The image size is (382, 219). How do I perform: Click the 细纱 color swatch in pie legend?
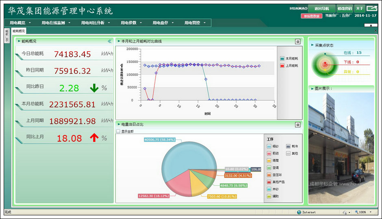click(269, 146)
